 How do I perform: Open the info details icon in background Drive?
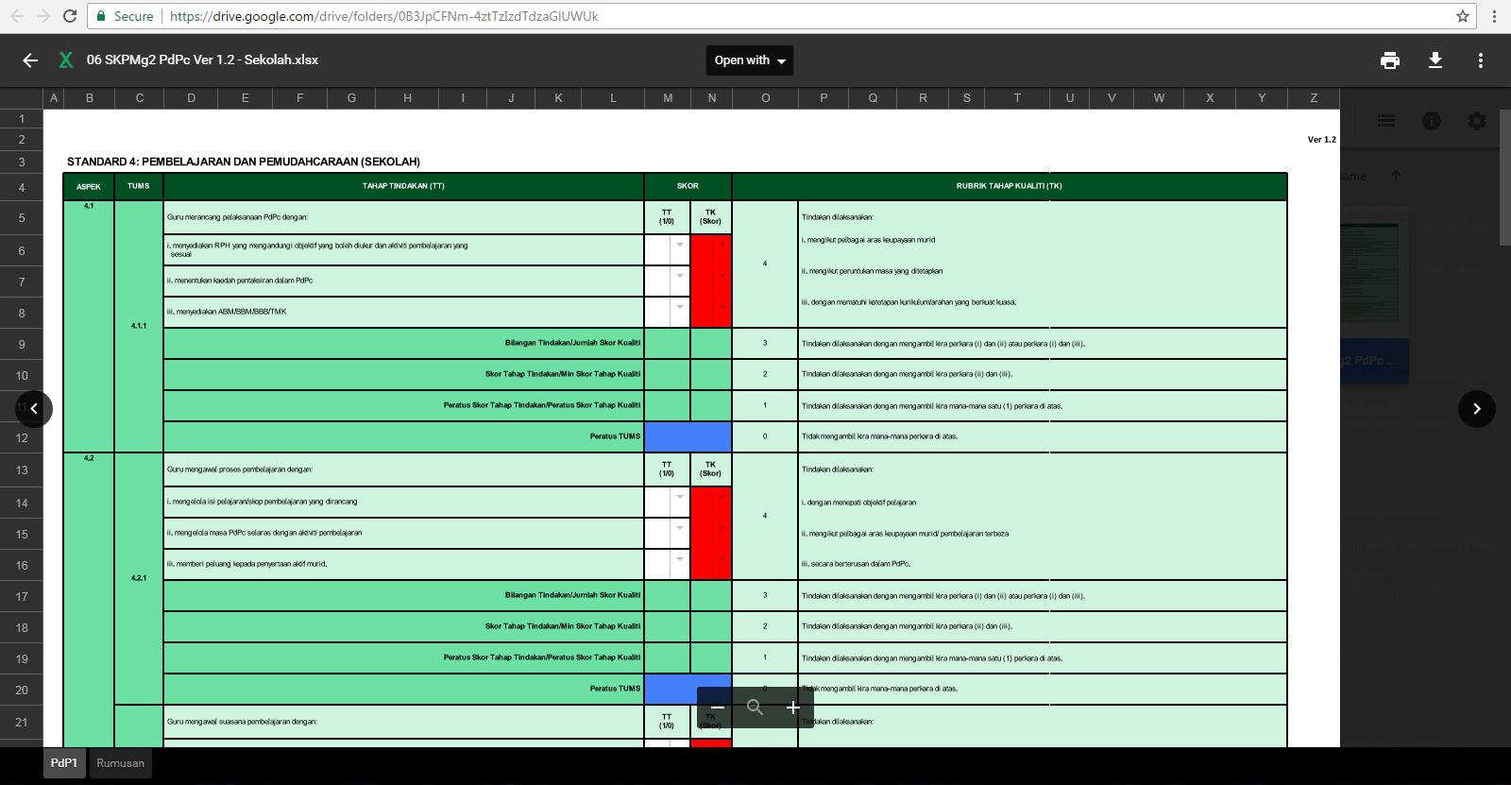click(x=1432, y=121)
